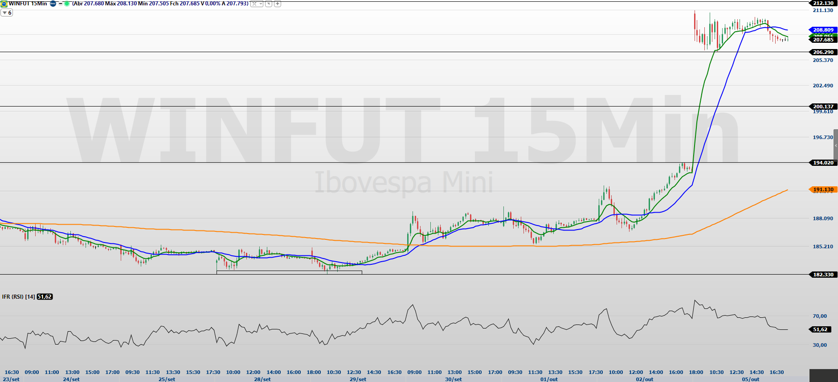Click the 05/out date label on the time axis
Screen dimensions: 838x382
[751, 379]
